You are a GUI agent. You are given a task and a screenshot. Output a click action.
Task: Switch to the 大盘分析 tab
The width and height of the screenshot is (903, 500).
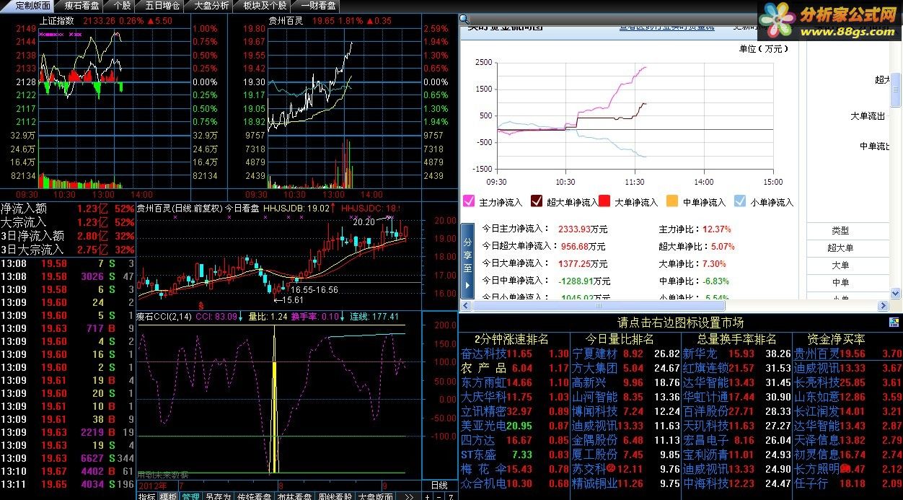tap(211, 5)
